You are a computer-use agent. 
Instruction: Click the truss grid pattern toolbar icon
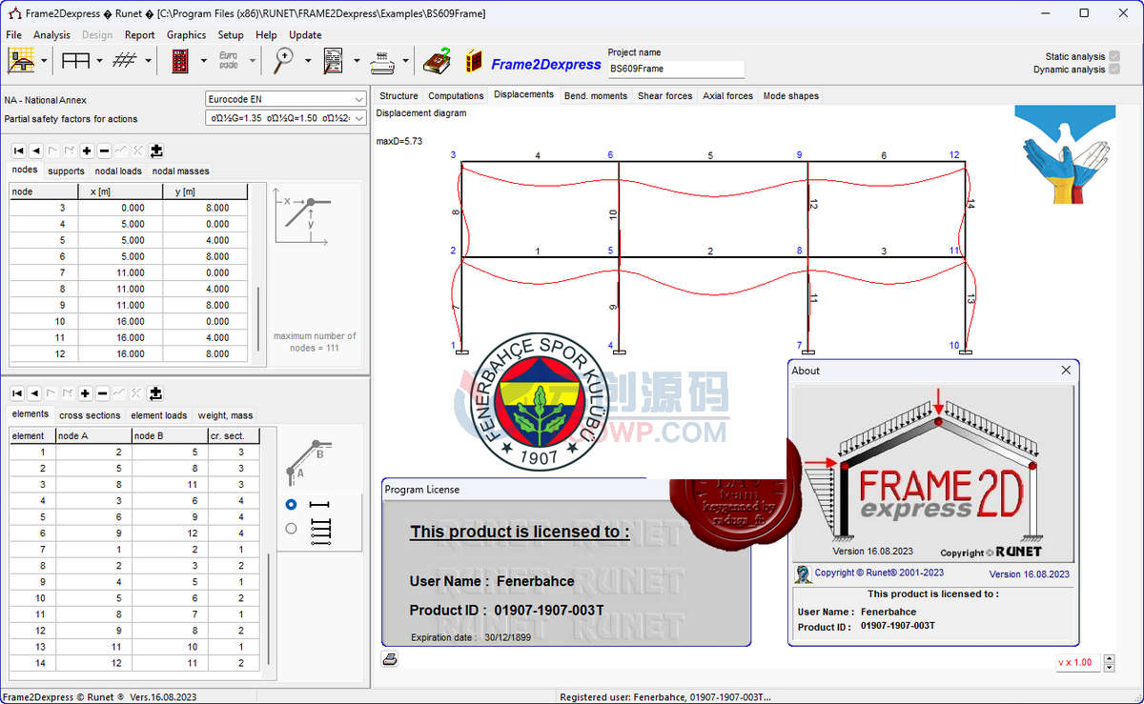[124, 61]
